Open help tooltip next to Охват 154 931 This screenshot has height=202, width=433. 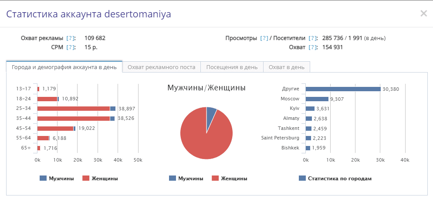point(313,47)
